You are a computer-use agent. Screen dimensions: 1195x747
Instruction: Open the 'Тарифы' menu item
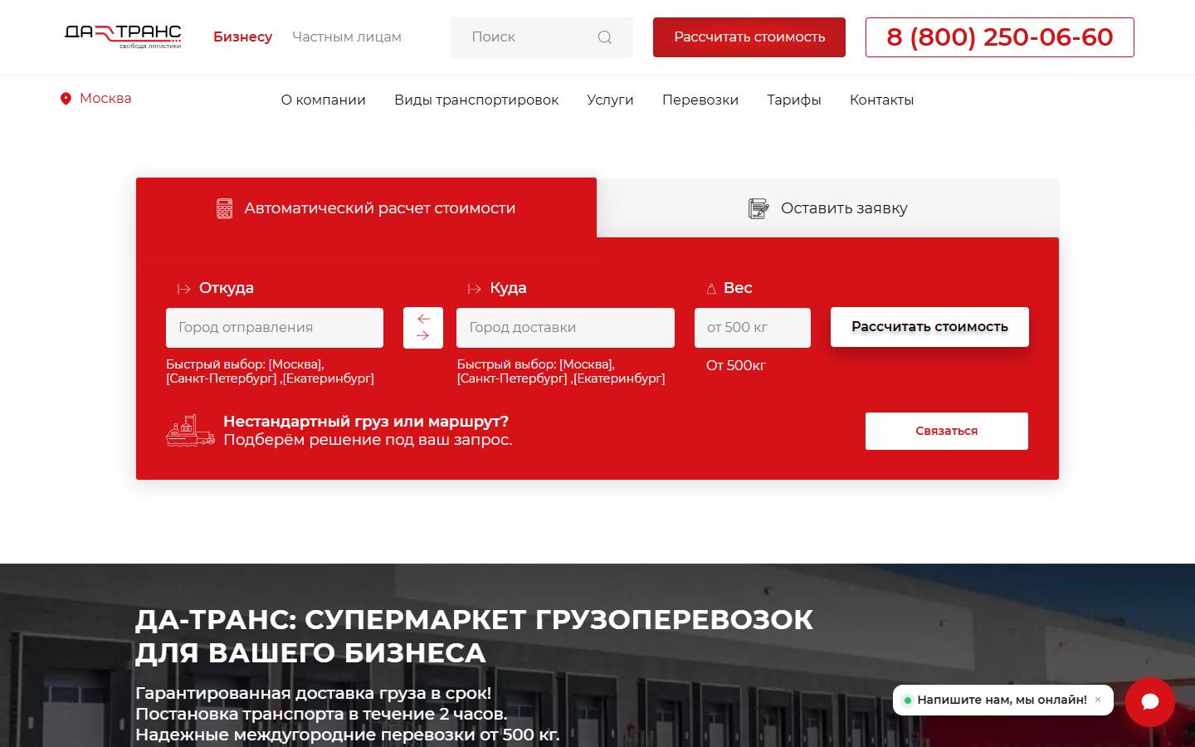pyautogui.click(x=794, y=100)
